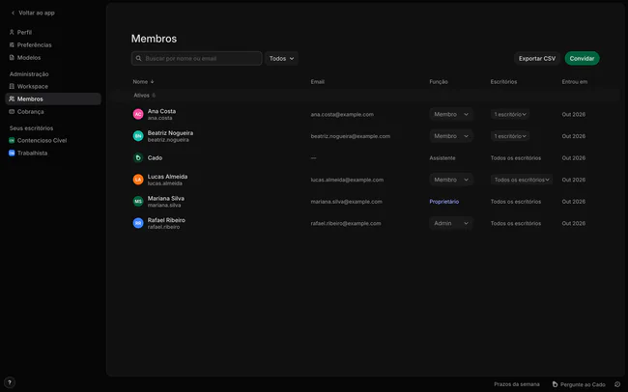The image size is (628, 392).
Task: Click the Contencioso Cível green badge icon
Action: coord(12,140)
